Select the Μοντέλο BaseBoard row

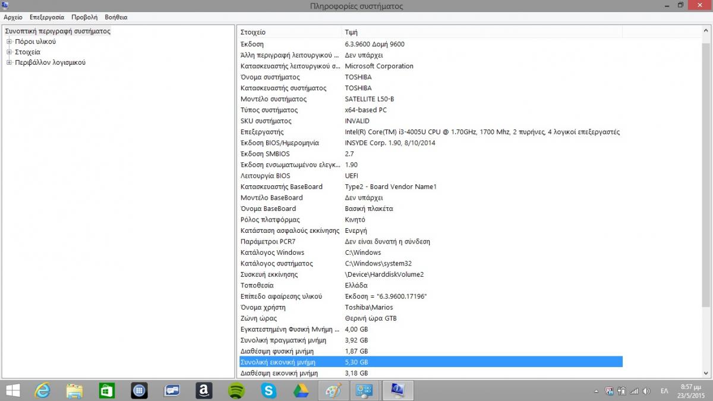tap(431, 198)
